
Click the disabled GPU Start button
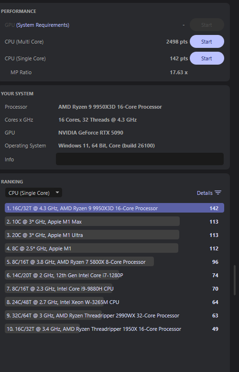click(x=207, y=25)
